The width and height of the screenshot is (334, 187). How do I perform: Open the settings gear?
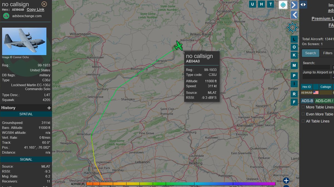point(293,27)
